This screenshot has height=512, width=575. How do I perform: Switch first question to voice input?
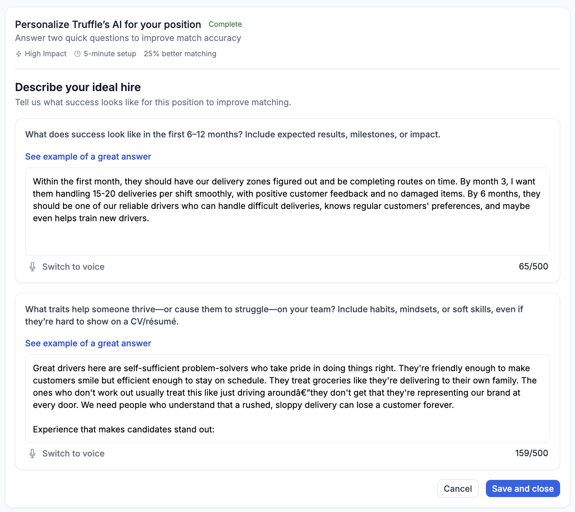tap(67, 267)
